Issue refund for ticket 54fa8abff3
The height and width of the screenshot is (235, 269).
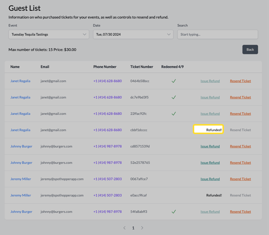(x=210, y=212)
